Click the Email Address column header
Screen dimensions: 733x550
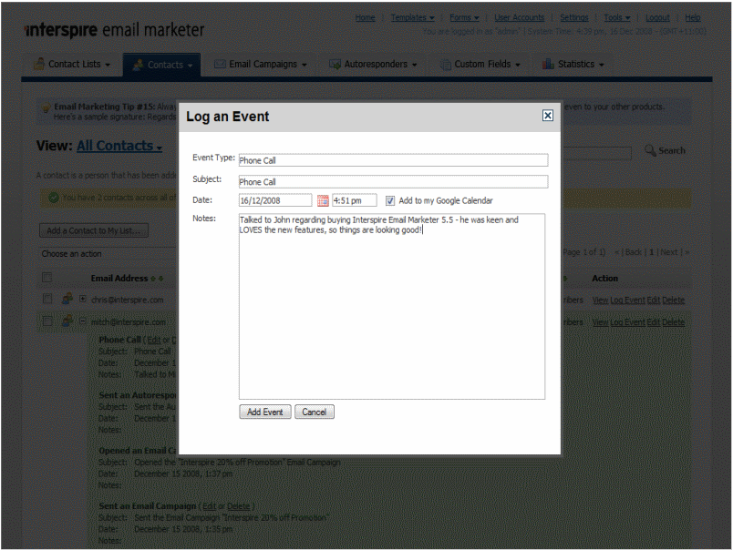point(119,279)
